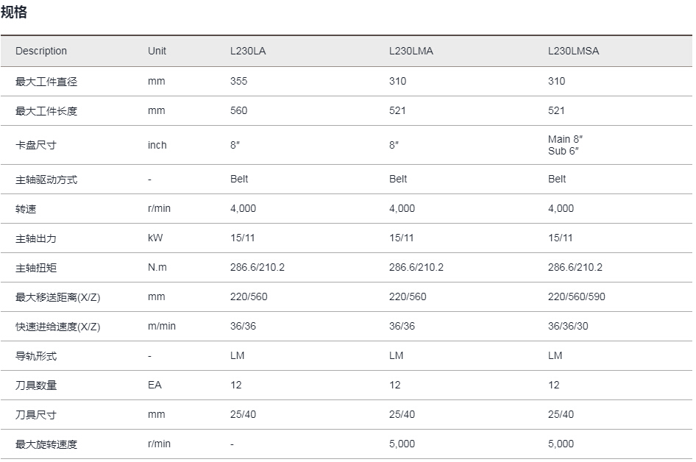Select the L230LA column header
The image size is (696, 462).
pos(248,51)
